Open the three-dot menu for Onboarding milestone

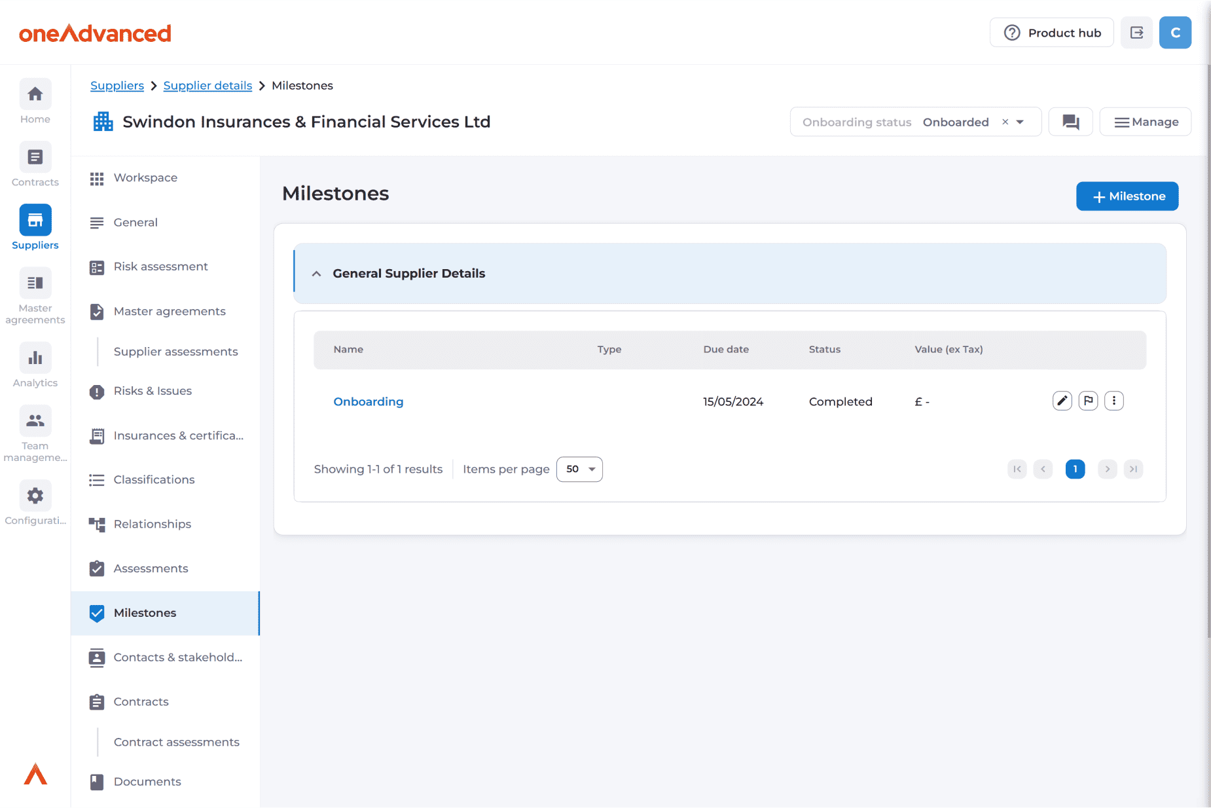1113,401
